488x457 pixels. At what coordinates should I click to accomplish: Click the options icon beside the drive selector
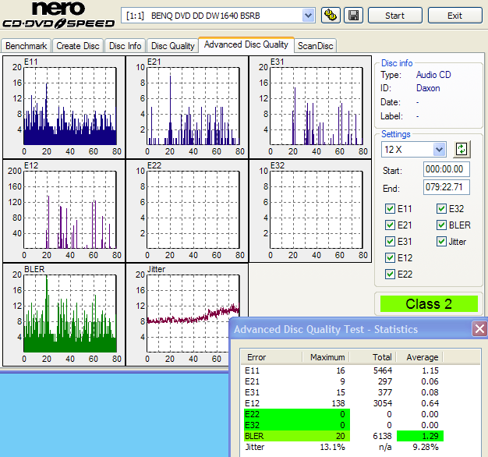pos(331,16)
